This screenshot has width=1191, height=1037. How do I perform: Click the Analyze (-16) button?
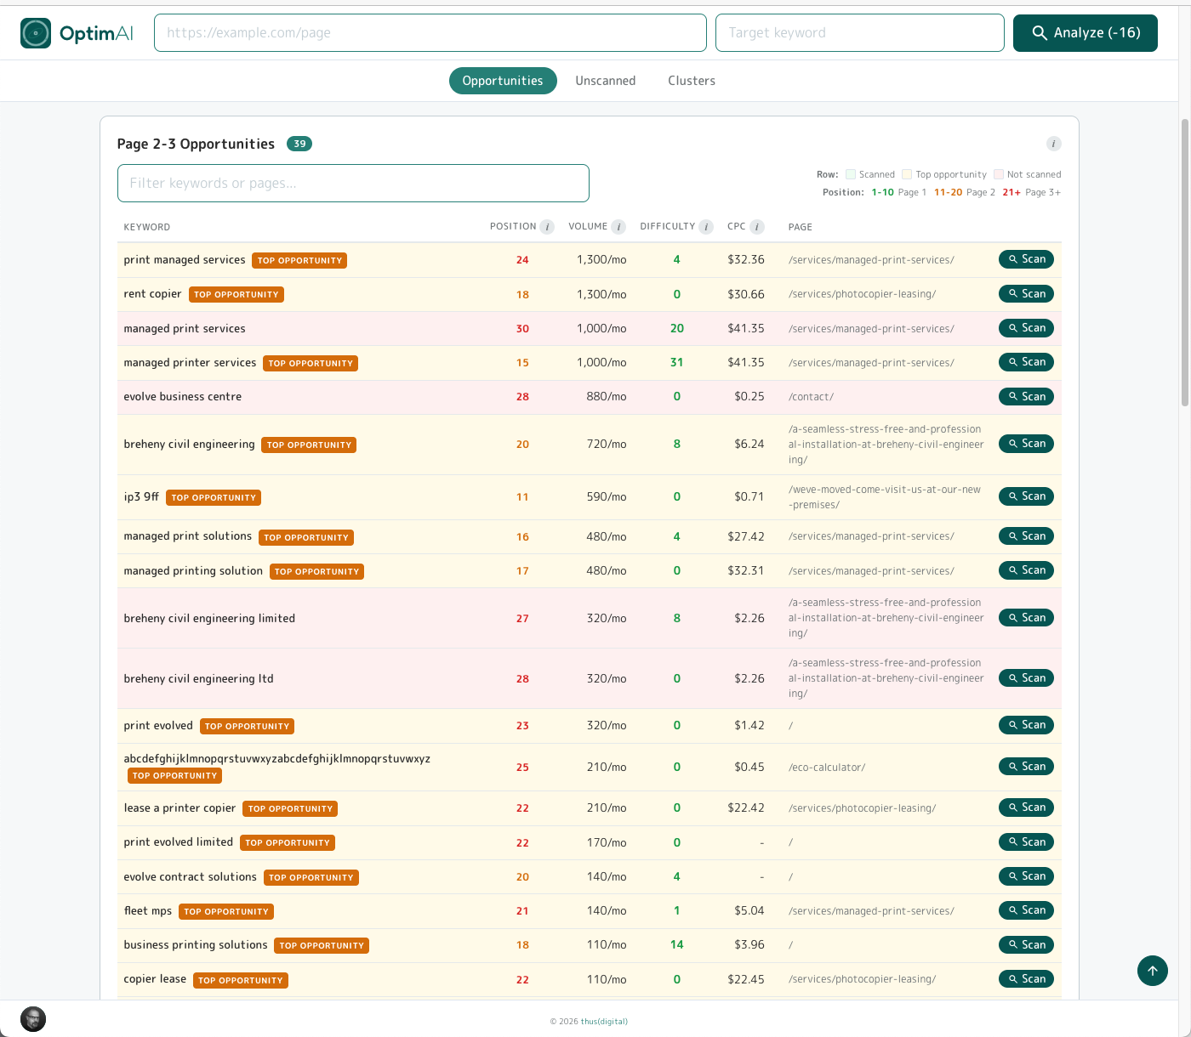pos(1086,33)
